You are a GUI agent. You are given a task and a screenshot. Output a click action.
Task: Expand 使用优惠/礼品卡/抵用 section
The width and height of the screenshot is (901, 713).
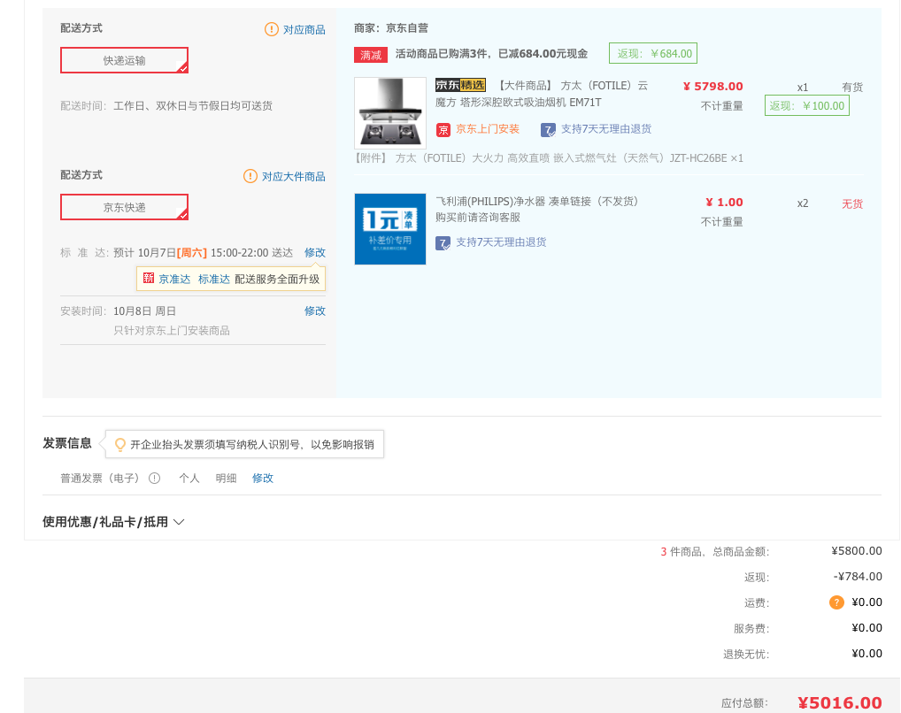click(x=113, y=522)
